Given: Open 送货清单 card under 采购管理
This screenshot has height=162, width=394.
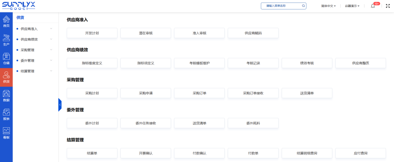Looking at the screenshot, I should click(307, 93).
